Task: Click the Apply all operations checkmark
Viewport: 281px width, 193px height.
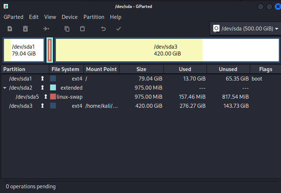Action: click(118, 29)
